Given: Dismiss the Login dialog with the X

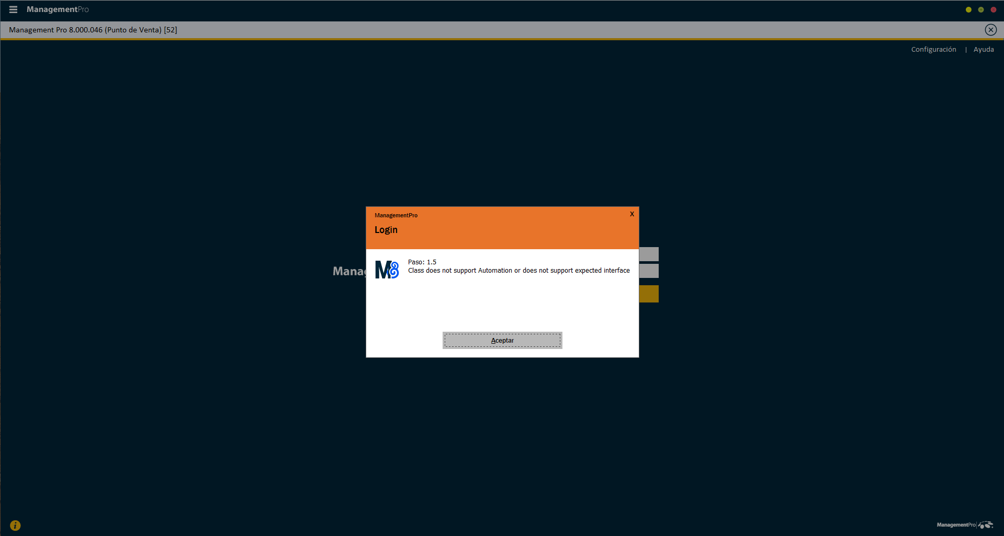Looking at the screenshot, I should 632,214.
